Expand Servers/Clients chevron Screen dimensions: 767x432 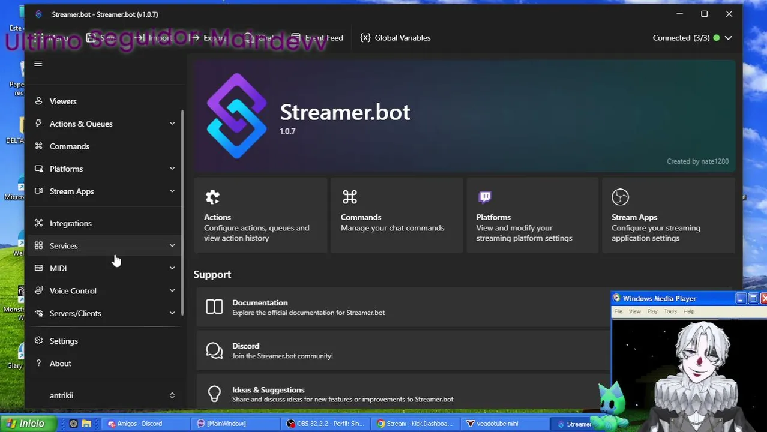172,313
